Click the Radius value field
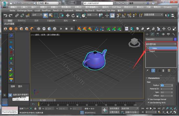Image resolution: width=179 pixels, height=116 pixels. [165, 85]
